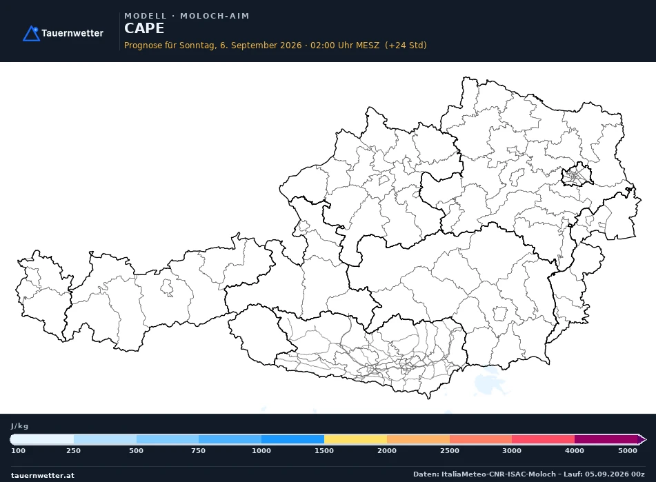This screenshot has width=656, height=482.
Task: Click the legend value label 500
Action: [x=136, y=451]
